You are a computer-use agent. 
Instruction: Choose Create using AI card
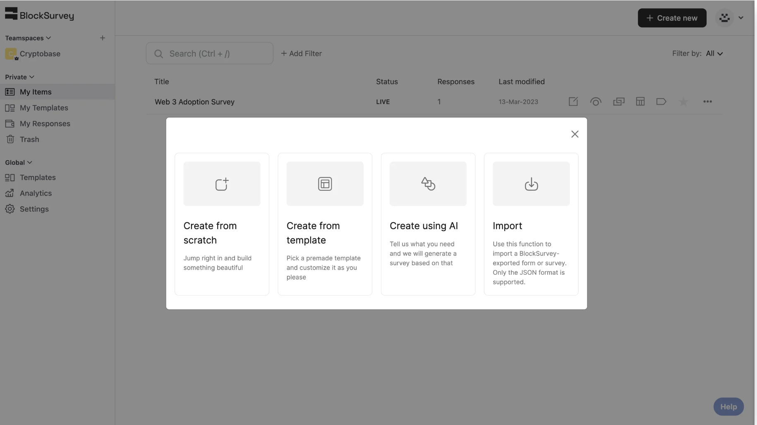pos(428,224)
